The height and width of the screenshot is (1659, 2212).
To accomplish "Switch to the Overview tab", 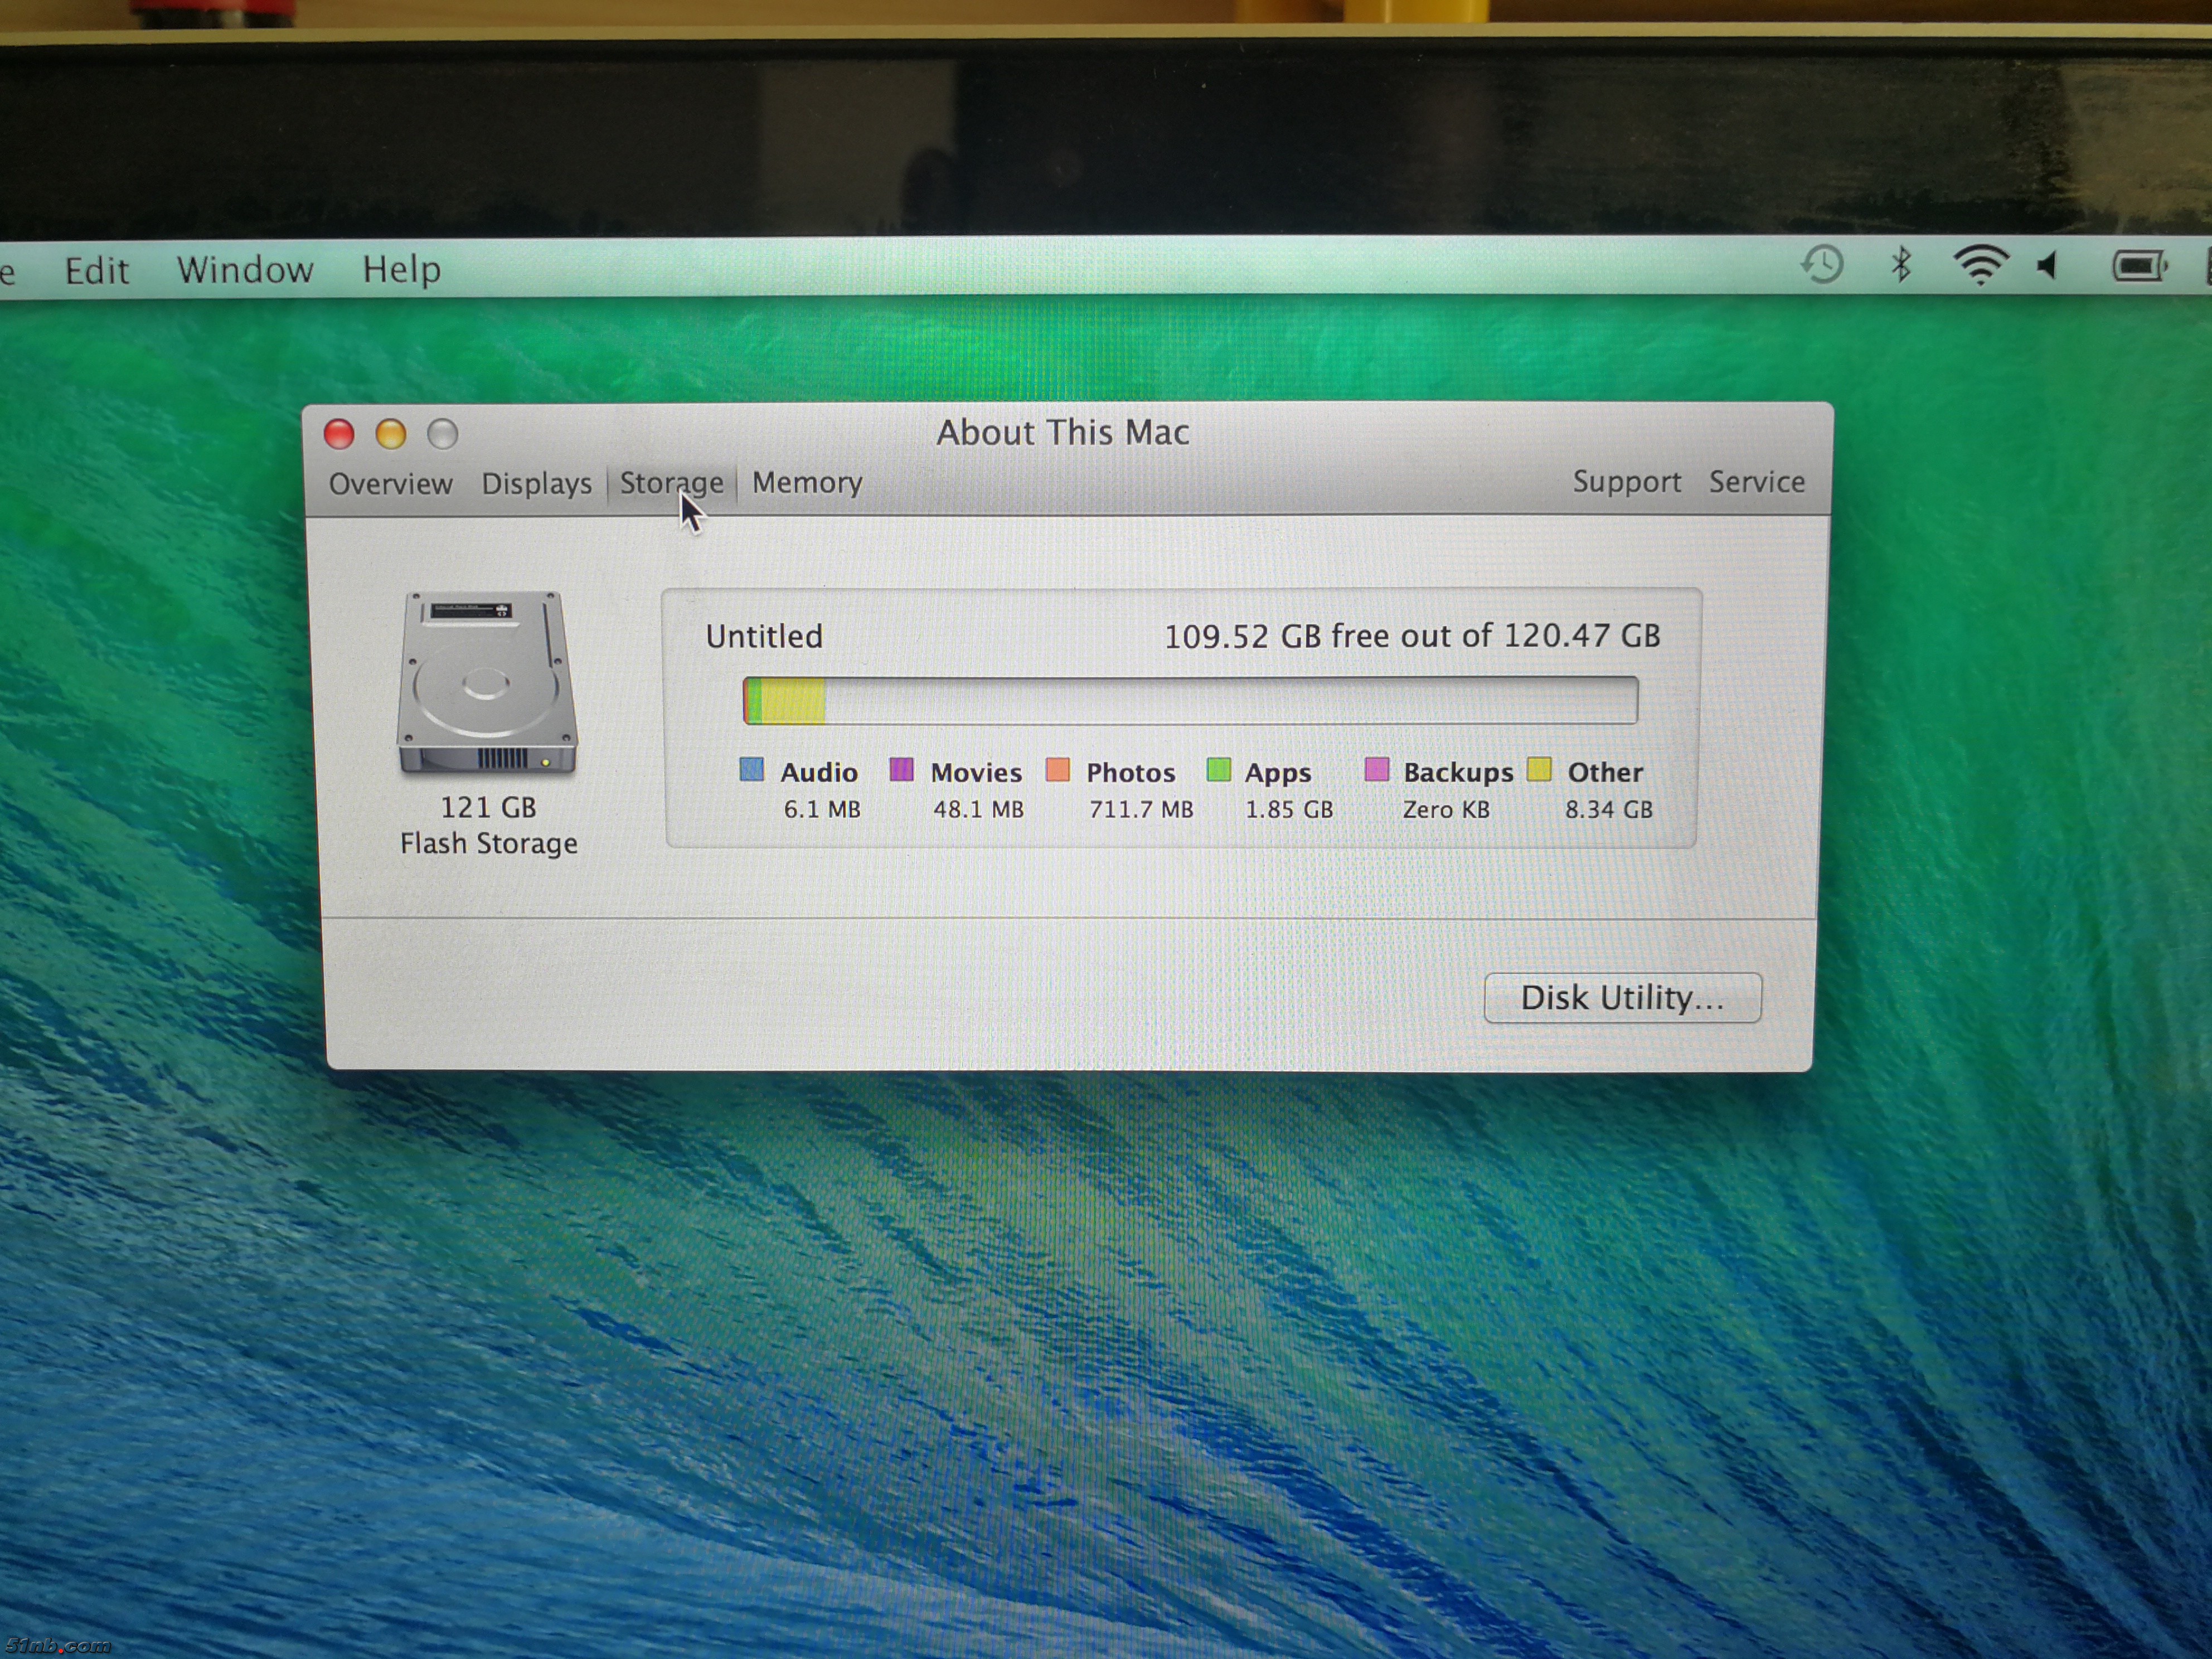I will point(390,484).
